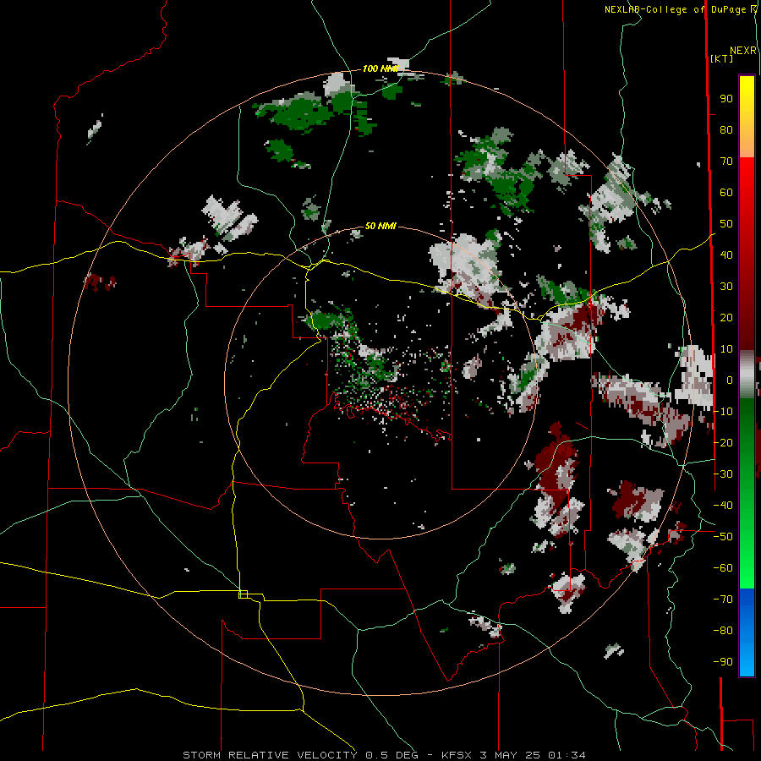The height and width of the screenshot is (761, 761).
Task: Click the "-20" value on the velocity scale
Action: (x=723, y=442)
